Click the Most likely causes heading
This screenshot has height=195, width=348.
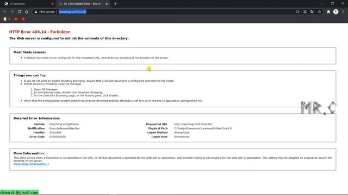[29, 52]
